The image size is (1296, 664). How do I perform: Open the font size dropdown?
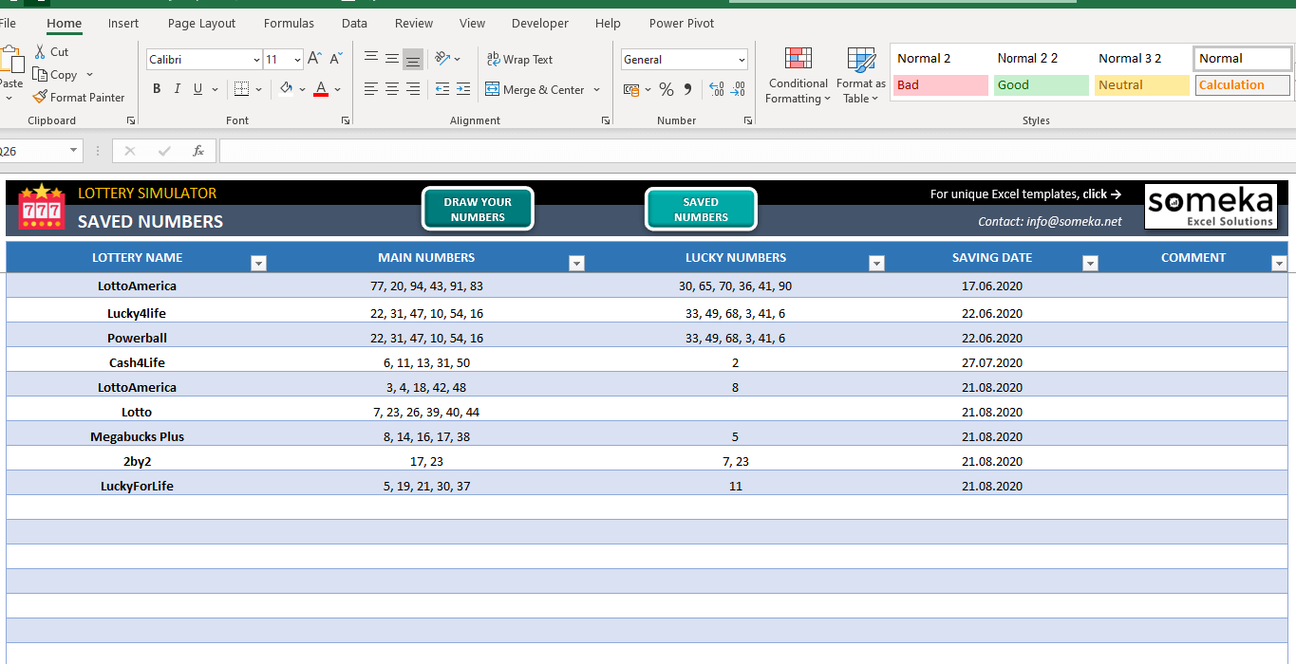pyautogui.click(x=297, y=59)
